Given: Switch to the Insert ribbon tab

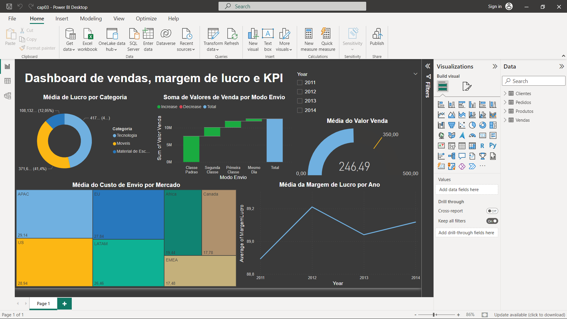Looking at the screenshot, I should tap(62, 19).
